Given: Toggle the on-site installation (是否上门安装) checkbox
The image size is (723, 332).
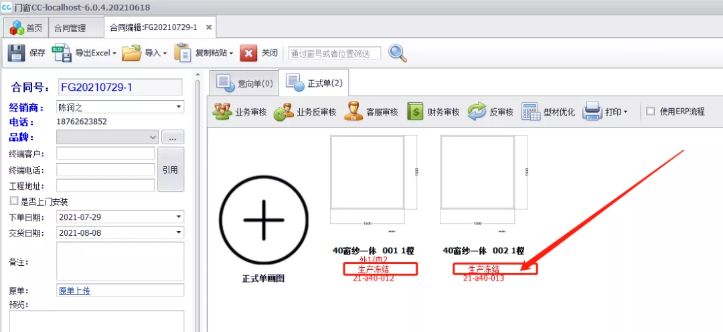Looking at the screenshot, I should pos(14,201).
